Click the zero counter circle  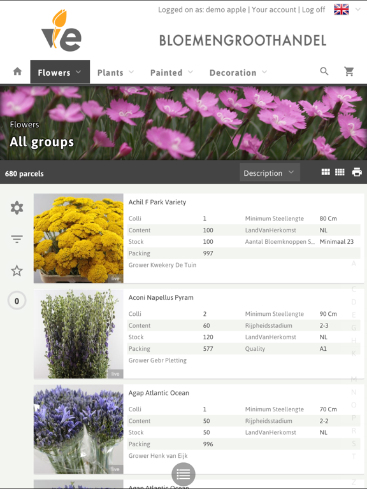(x=17, y=301)
